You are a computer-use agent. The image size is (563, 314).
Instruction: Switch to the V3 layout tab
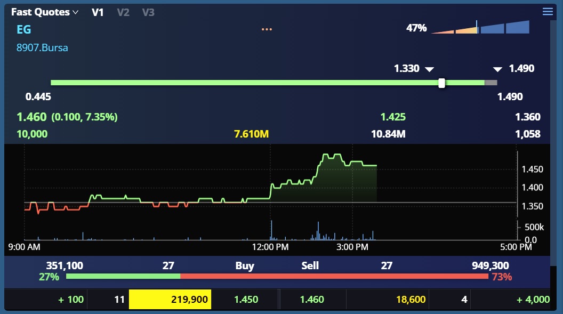click(x=147, y=12)
